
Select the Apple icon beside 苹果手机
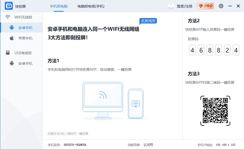click(x=11, y=38)
